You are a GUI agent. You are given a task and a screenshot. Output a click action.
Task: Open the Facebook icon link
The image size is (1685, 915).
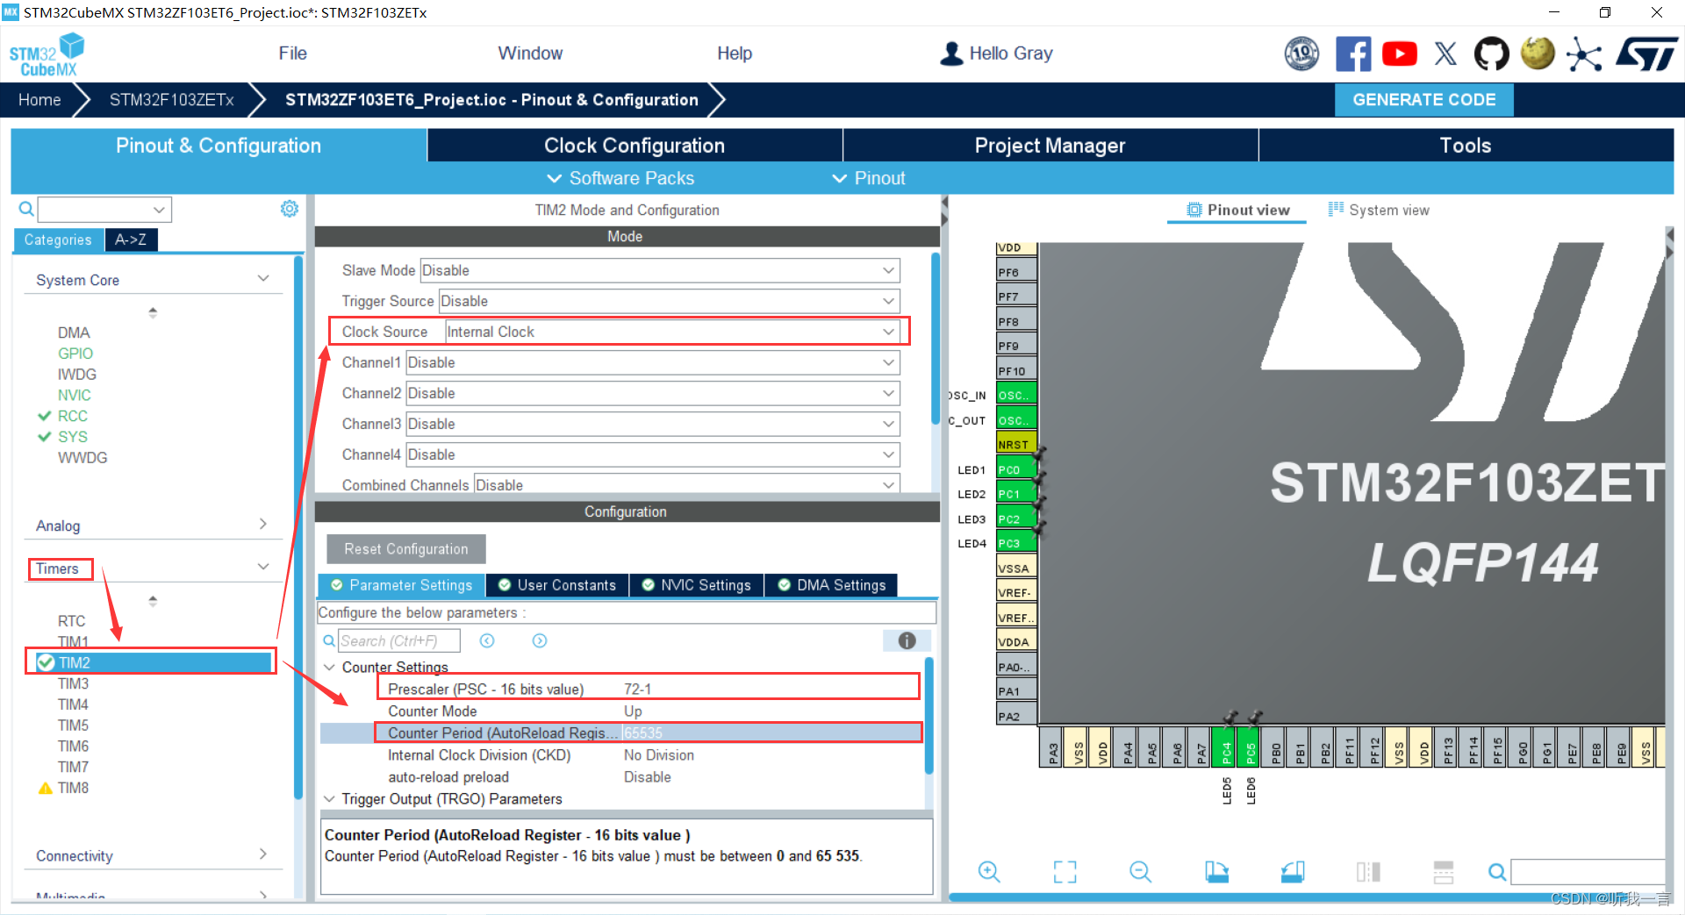[x=1352, y=54]
